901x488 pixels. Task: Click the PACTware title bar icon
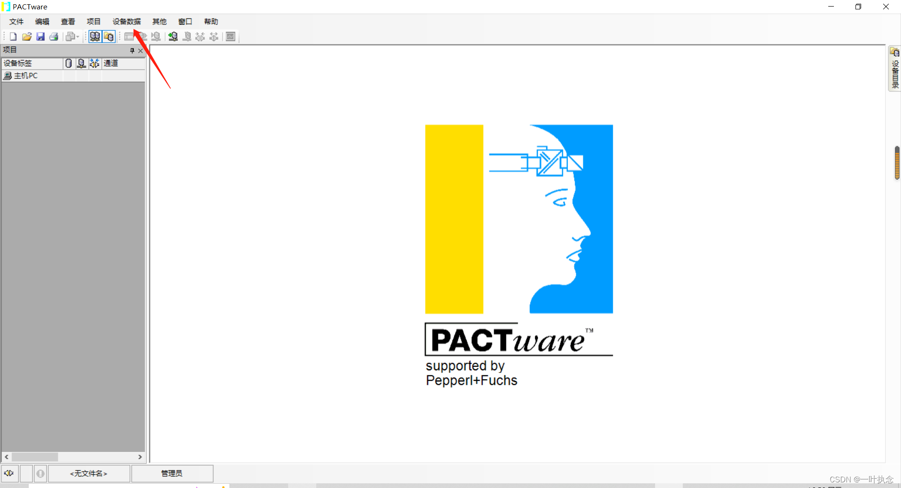[x=6, y=7]
